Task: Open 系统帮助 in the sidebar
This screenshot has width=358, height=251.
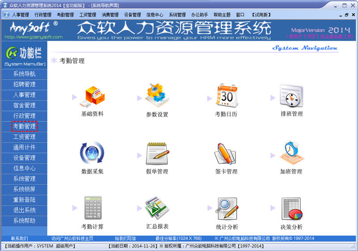Action: 24,221
